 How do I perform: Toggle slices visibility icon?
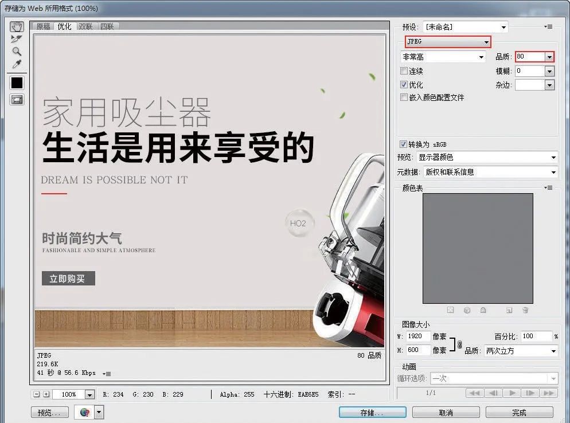point(17,100)
